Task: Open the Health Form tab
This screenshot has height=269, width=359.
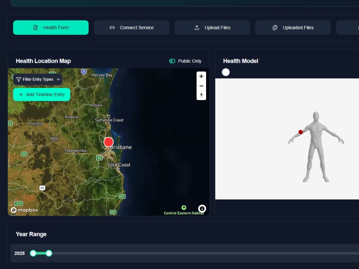Action: pos(51,28)
